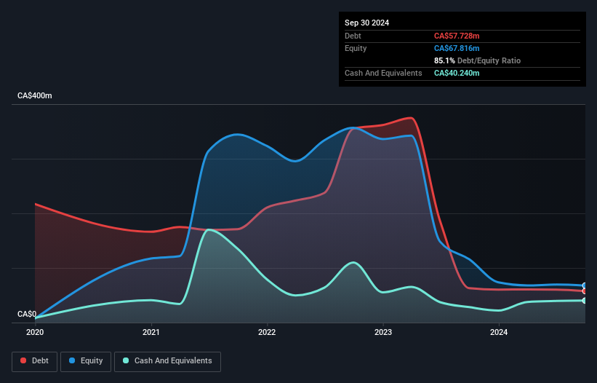Click the 2023 x-axis label
The image size is (597, 383).
pos(383,332)
